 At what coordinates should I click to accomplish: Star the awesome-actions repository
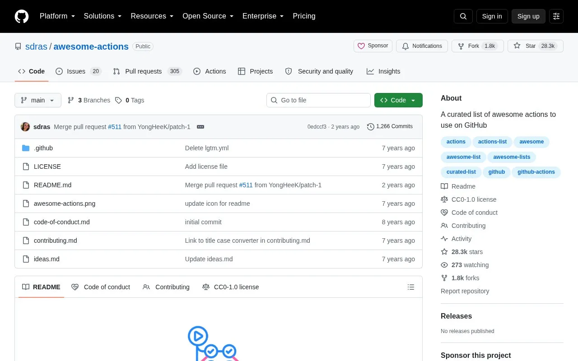(x=536, y=46)
